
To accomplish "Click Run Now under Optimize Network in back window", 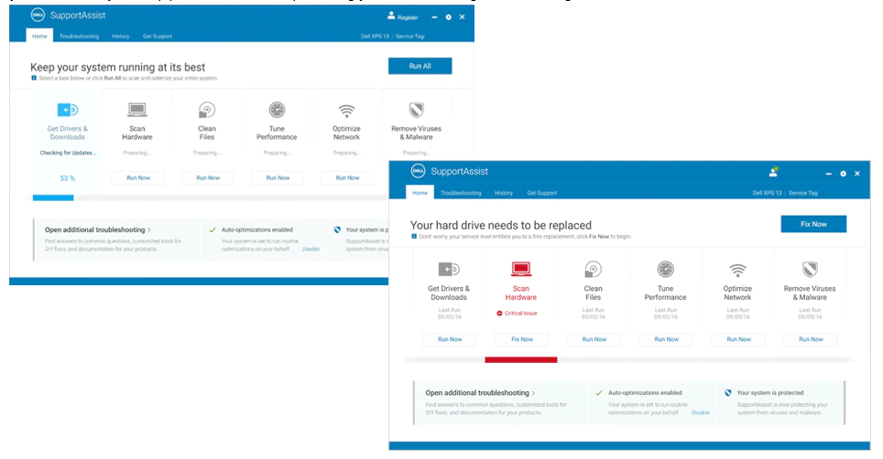I will pyautogui.click(x=347, y=177).
